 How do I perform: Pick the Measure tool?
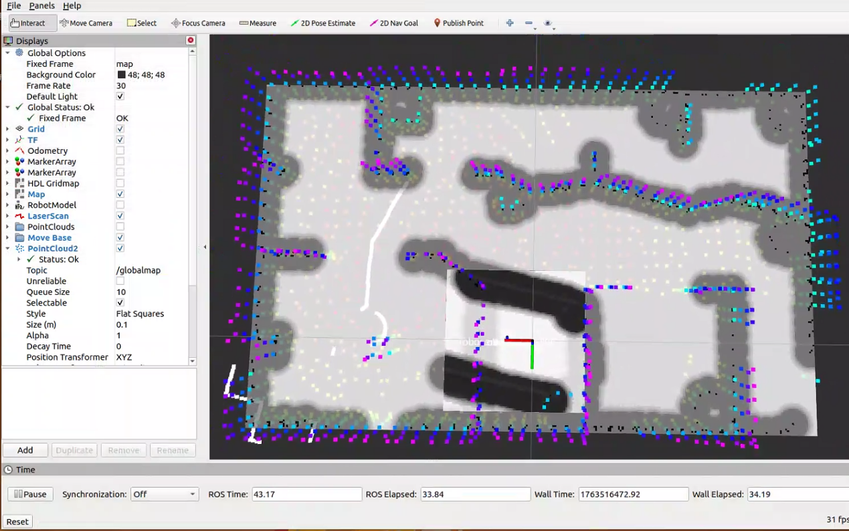[258, 23]
